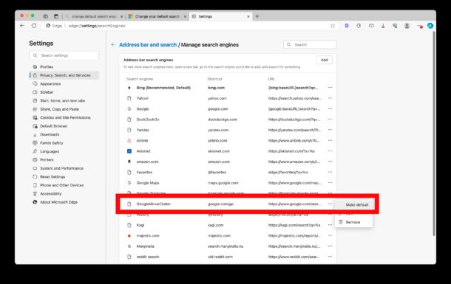Open Start, home, and new tabs settings
This screenshot has height=284, width=451.
[x=64, y=100]
